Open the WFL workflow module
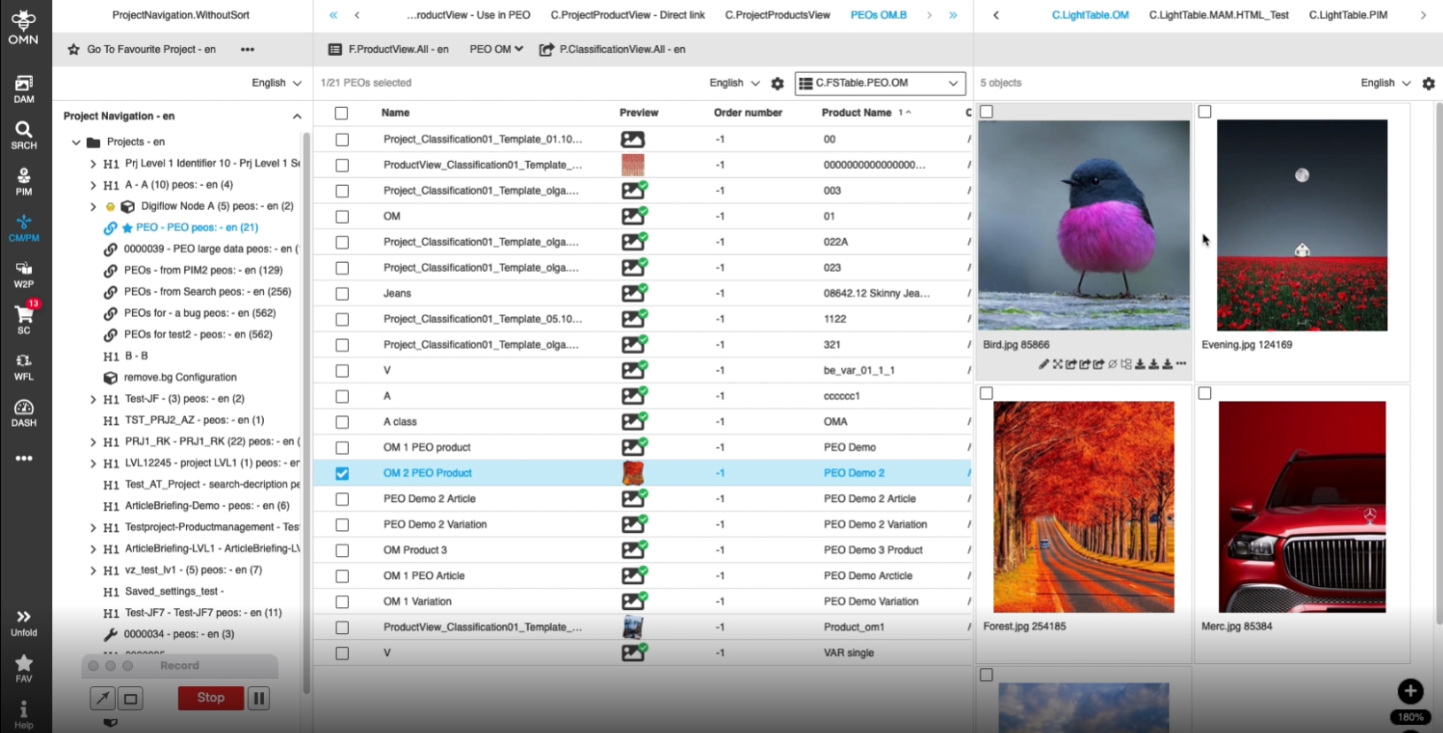 pos(24,366)
